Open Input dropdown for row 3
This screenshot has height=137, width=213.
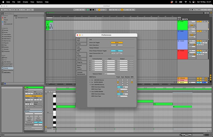click(110, 65)
